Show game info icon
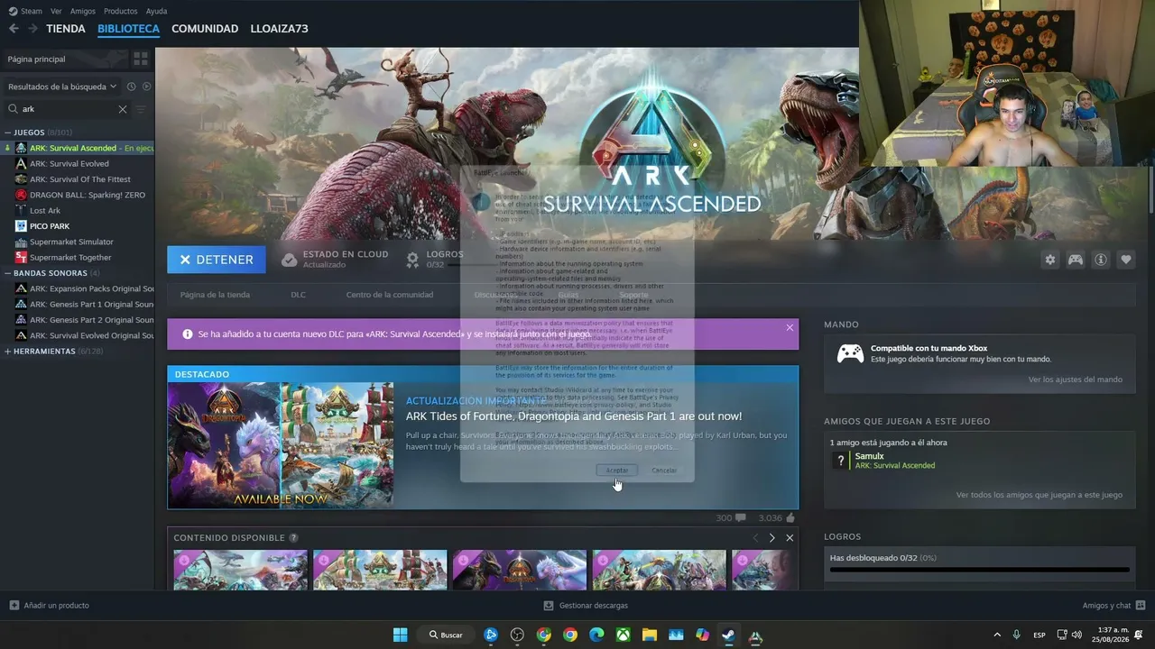The image size is (1155, 649). 1101,260
